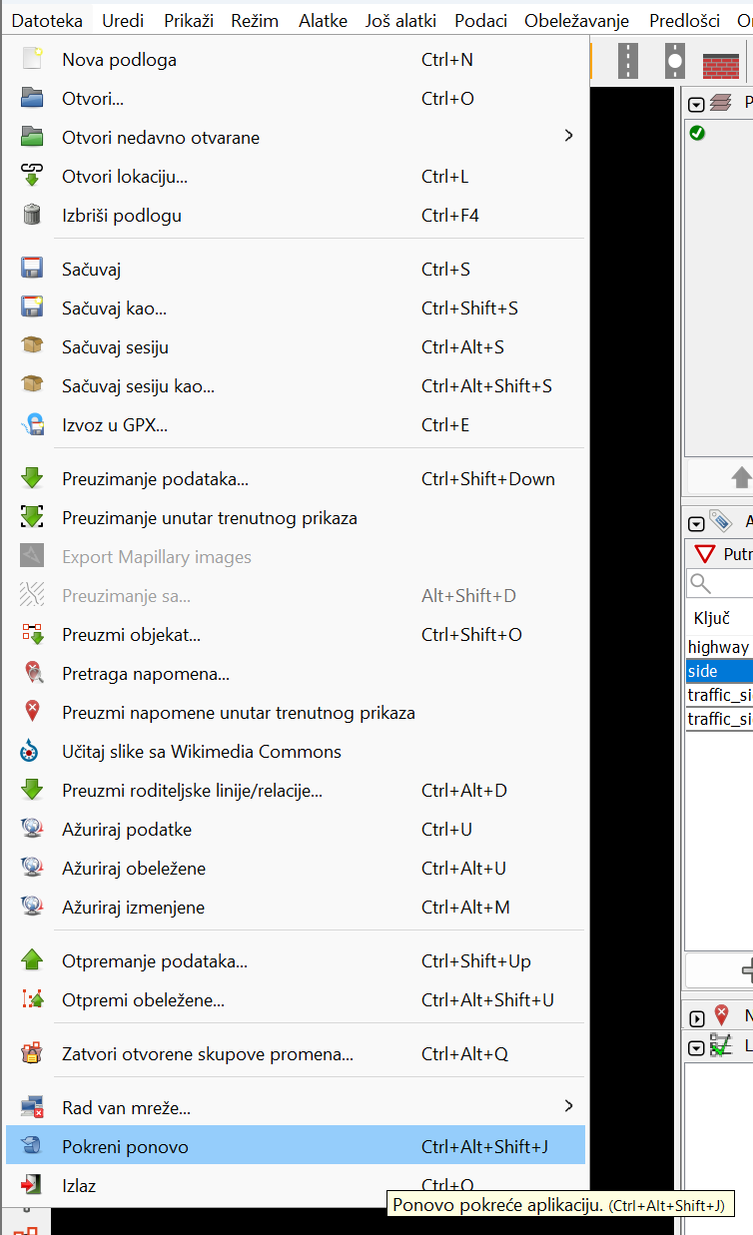Click the layer move-up arrow button
This screenshot has width=753, height=1235.
point(740,475)
